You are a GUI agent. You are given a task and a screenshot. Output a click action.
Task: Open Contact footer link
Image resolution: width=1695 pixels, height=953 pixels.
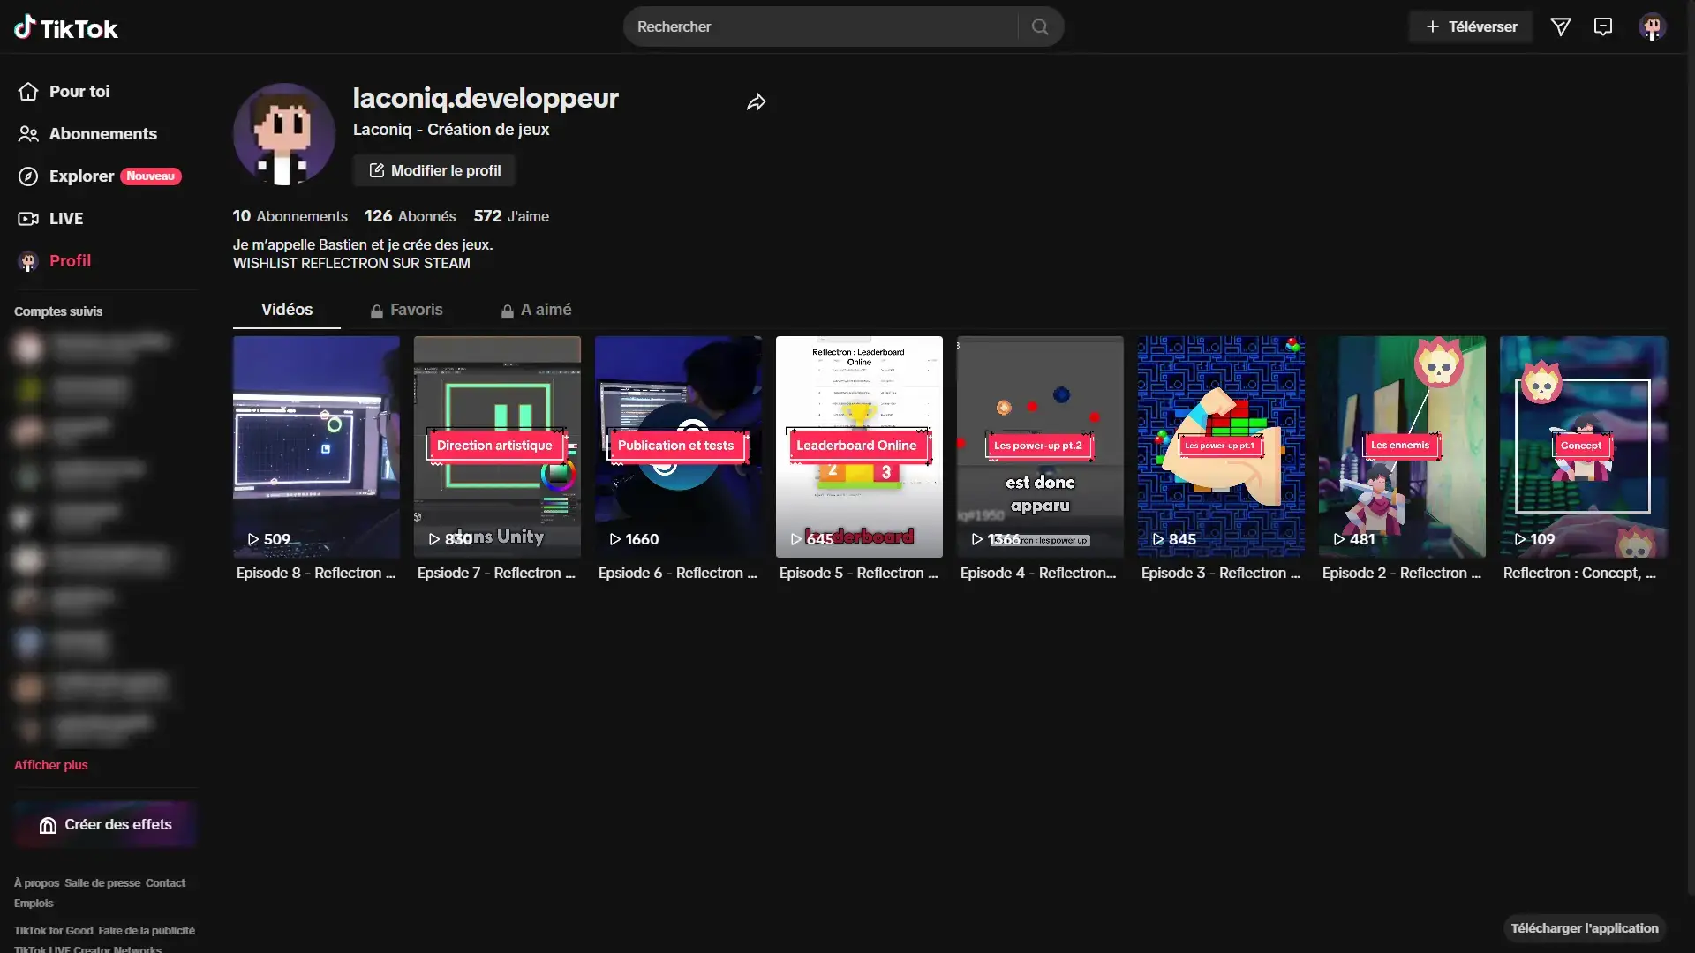165,883
